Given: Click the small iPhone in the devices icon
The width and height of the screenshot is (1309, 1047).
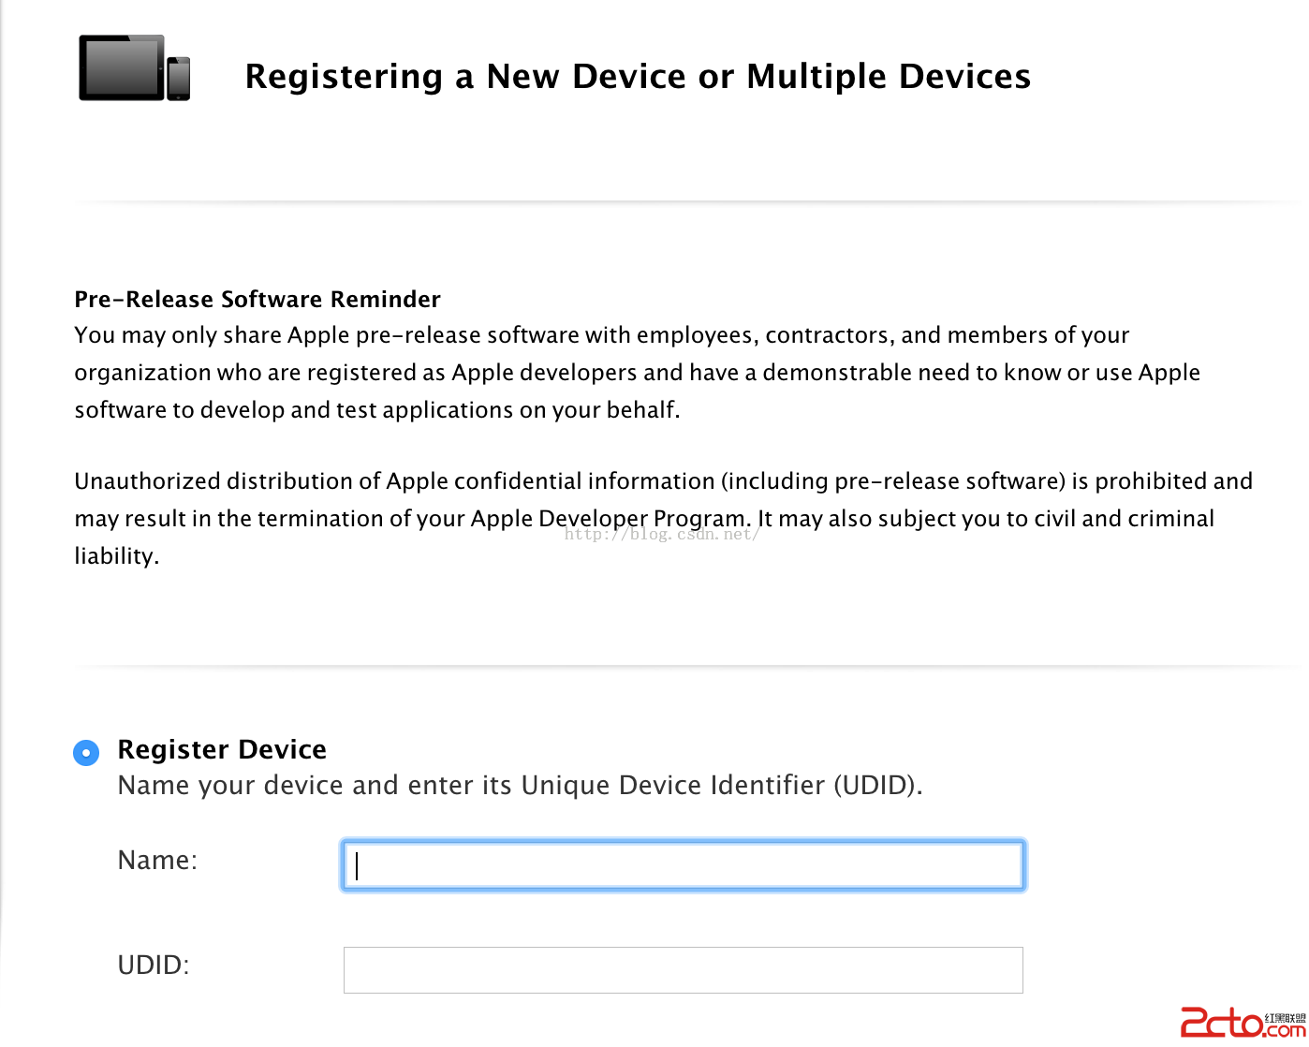Looking at the screenshot, I should point(179,79).
